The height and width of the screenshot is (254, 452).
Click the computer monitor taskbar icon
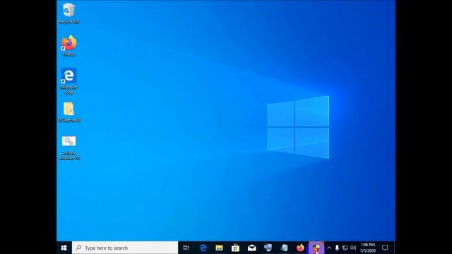coord(268,248)
